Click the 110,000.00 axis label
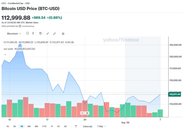This screenshot has width=185, height=129. tap(175, 104)
